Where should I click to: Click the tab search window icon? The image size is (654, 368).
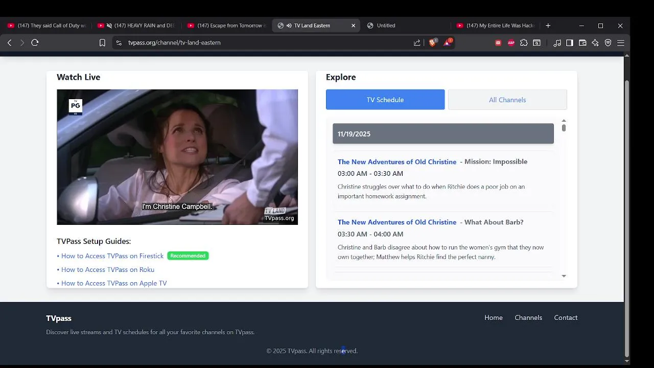coord(536,43)
